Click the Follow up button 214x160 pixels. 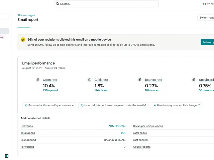(x=207, y=42)
